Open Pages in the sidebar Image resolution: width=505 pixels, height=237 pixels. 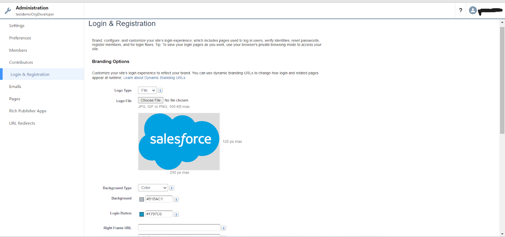(15, 99)
